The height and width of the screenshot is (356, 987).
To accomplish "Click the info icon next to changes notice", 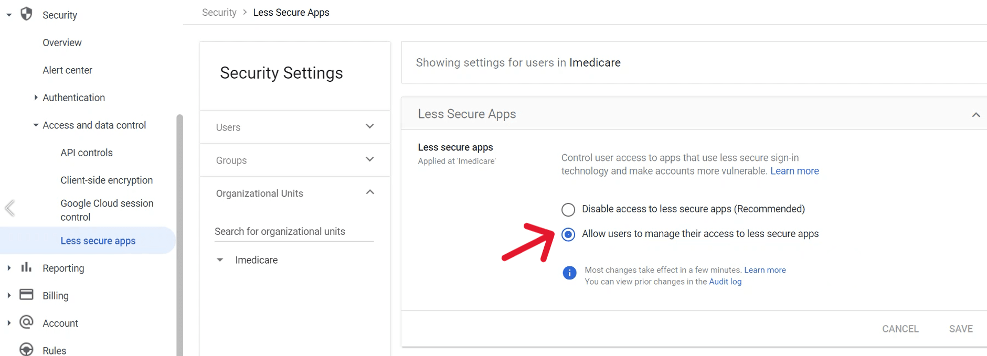I will [569, 273].
